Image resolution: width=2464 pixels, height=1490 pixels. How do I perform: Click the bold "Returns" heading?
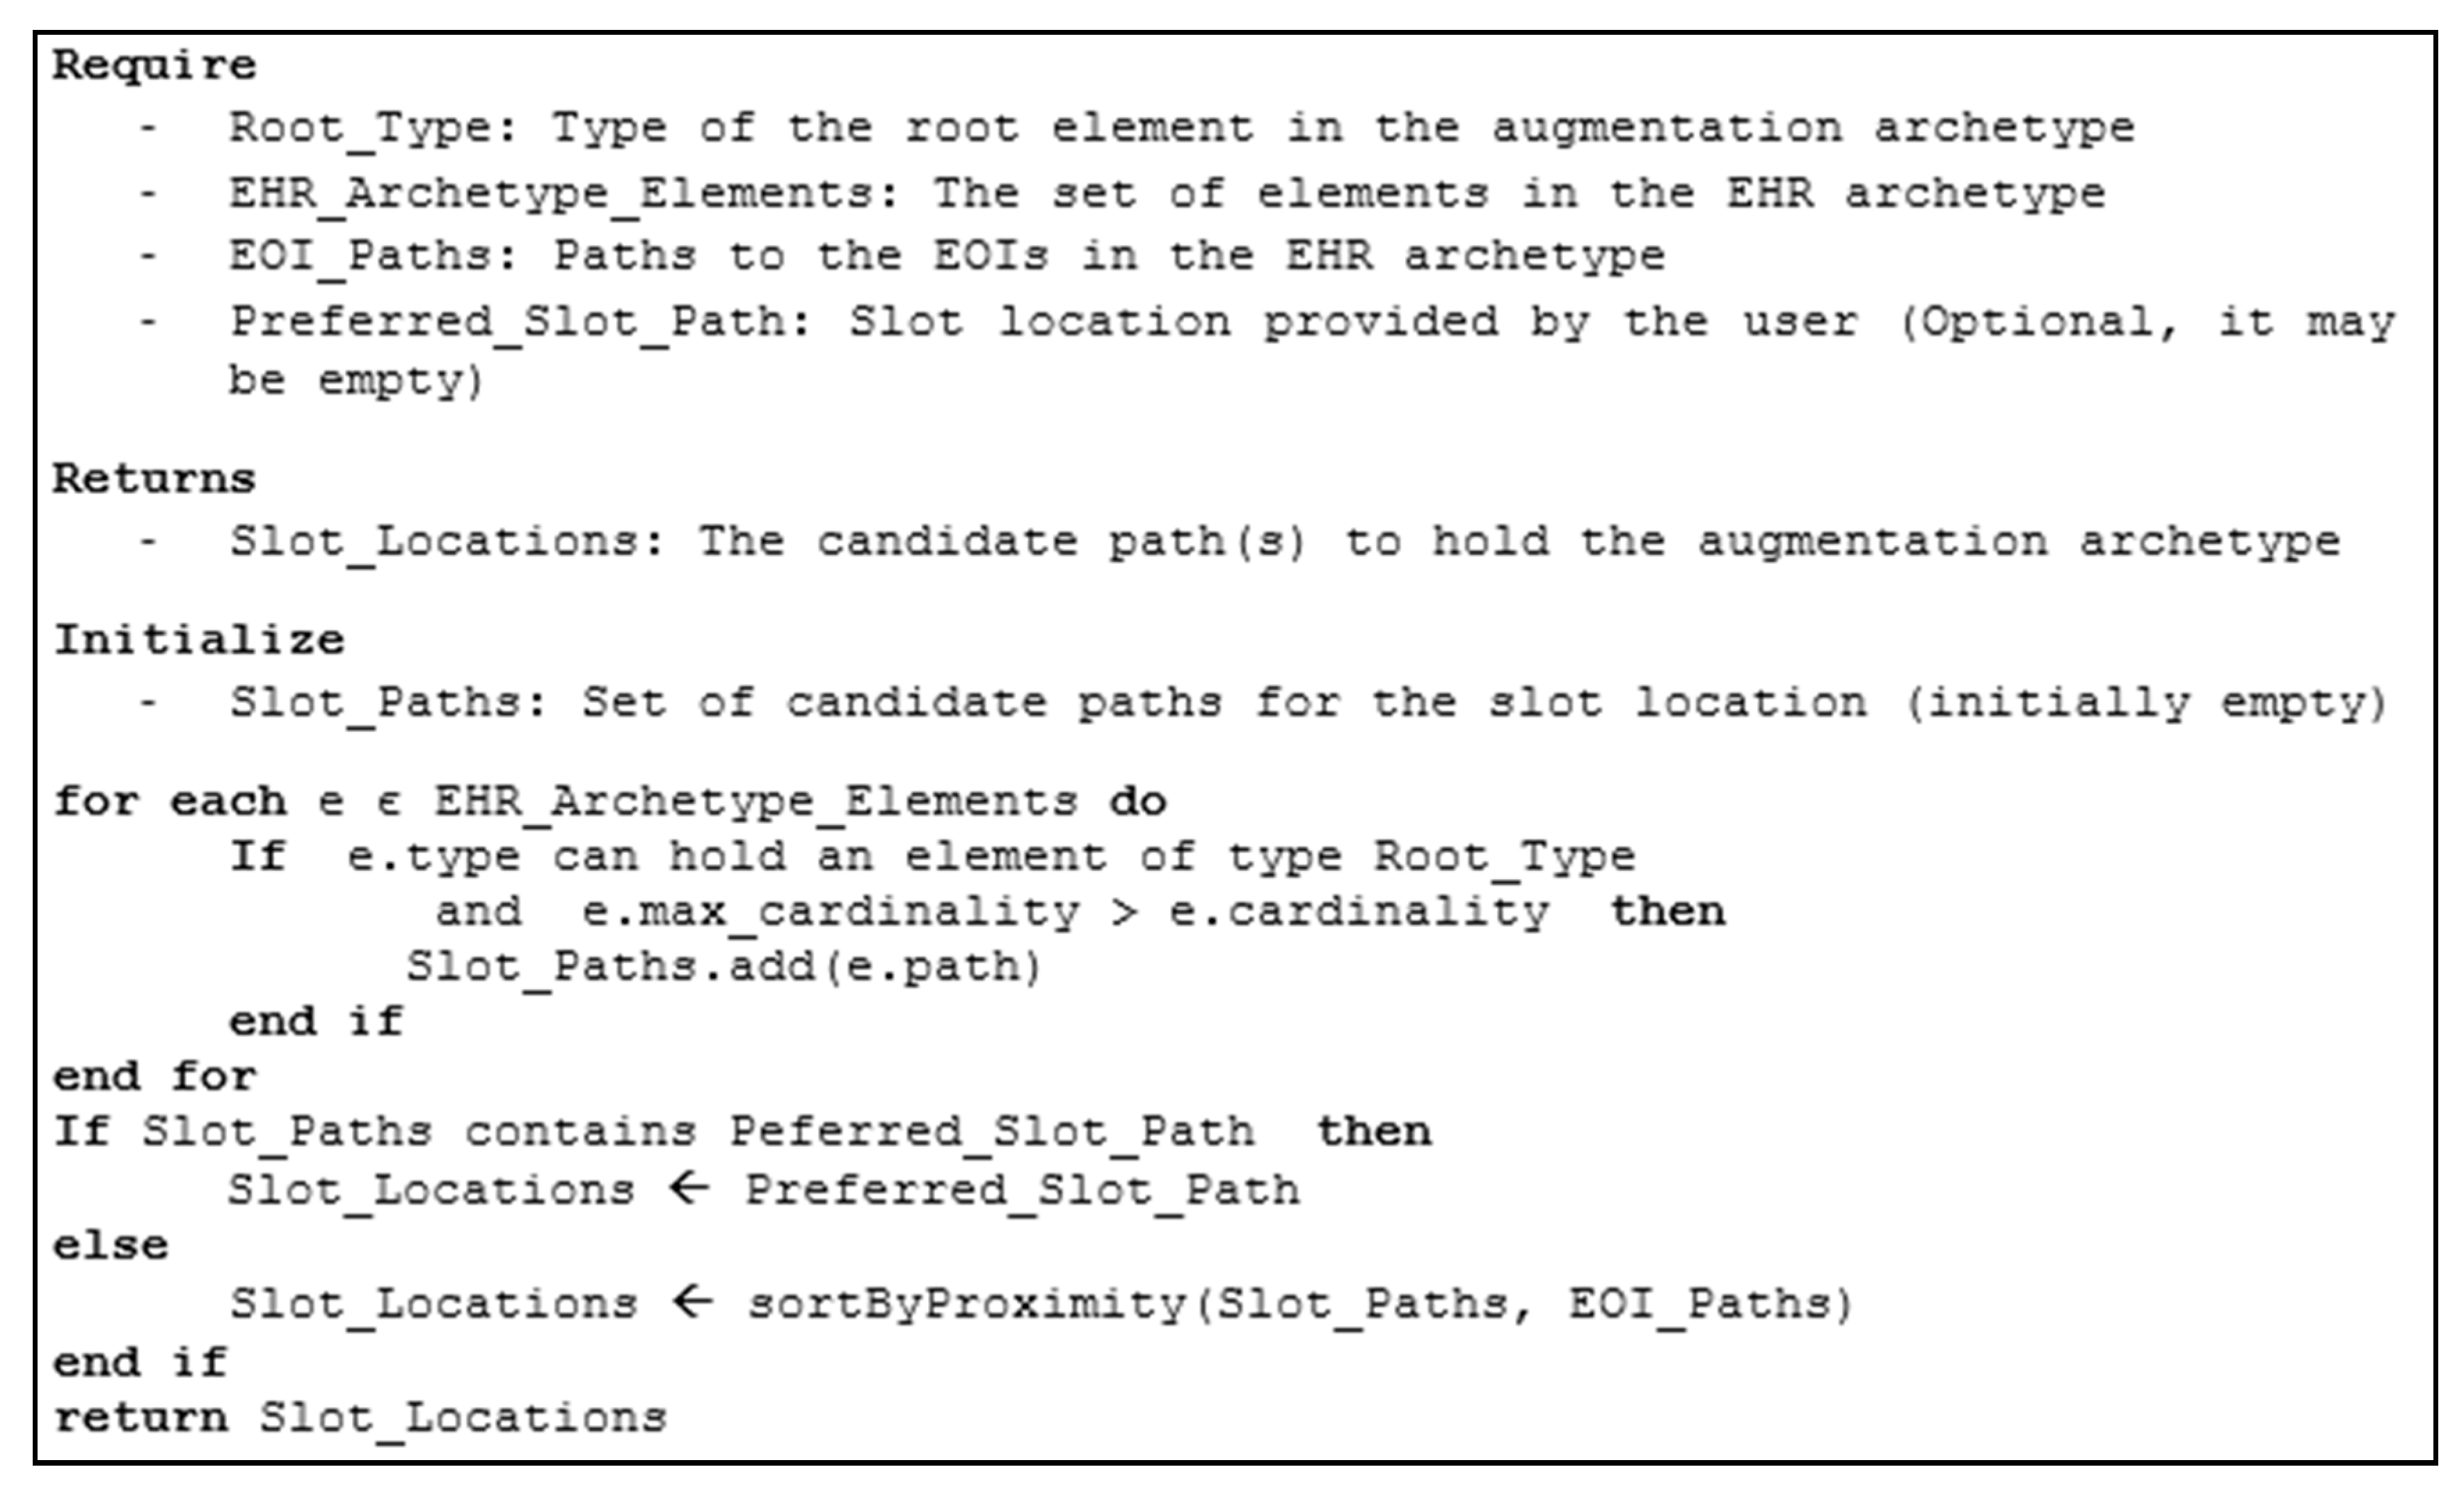[x=155, y=479]
